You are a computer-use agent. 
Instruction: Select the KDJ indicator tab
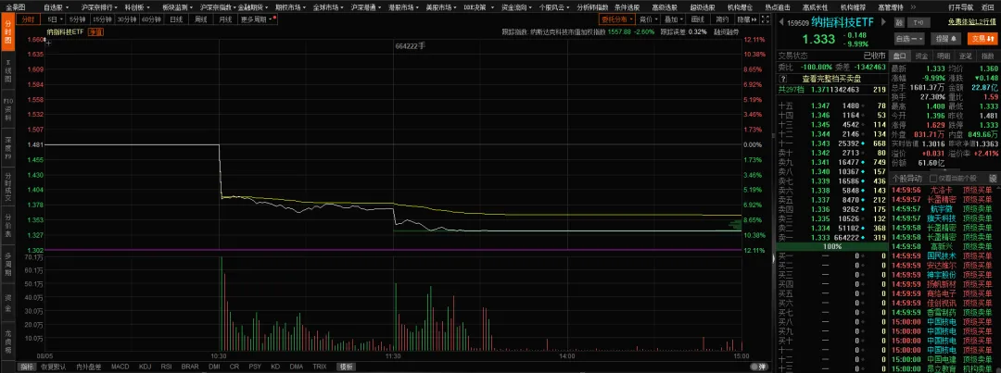point(145,367)
